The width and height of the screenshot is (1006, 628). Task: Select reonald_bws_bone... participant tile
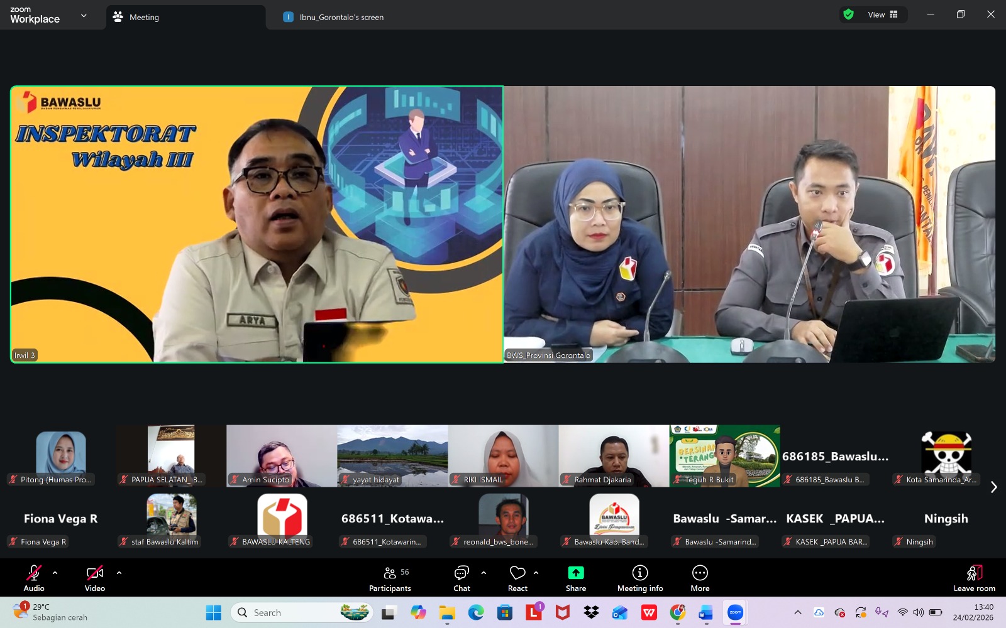503,519
